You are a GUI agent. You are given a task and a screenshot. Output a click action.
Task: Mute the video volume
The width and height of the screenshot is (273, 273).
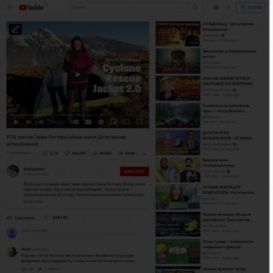tap(41, 122)
